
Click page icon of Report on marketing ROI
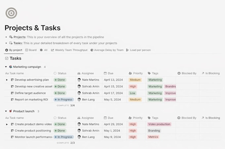(12, 100)
